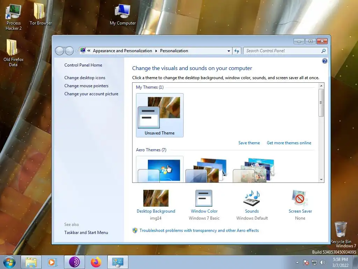Click the Save theme link
The width and height of the screenshot is (358, 269).
pos(249,143)
